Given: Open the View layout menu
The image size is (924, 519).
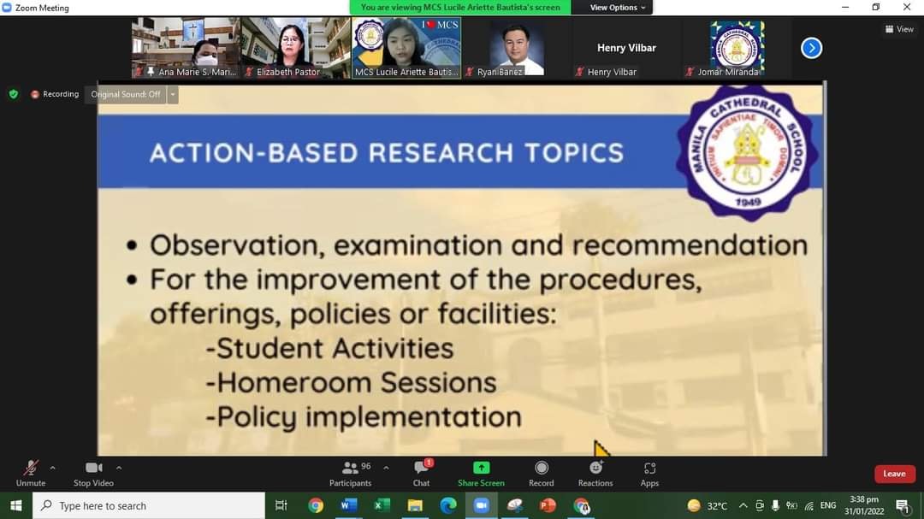Looking at the screenshot, I should 899,29.
